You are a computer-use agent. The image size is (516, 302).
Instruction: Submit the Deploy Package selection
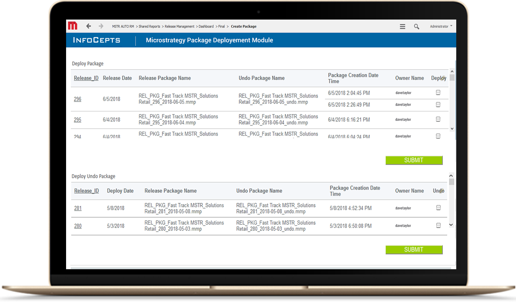pyautogui.click(x=414, y=160)
